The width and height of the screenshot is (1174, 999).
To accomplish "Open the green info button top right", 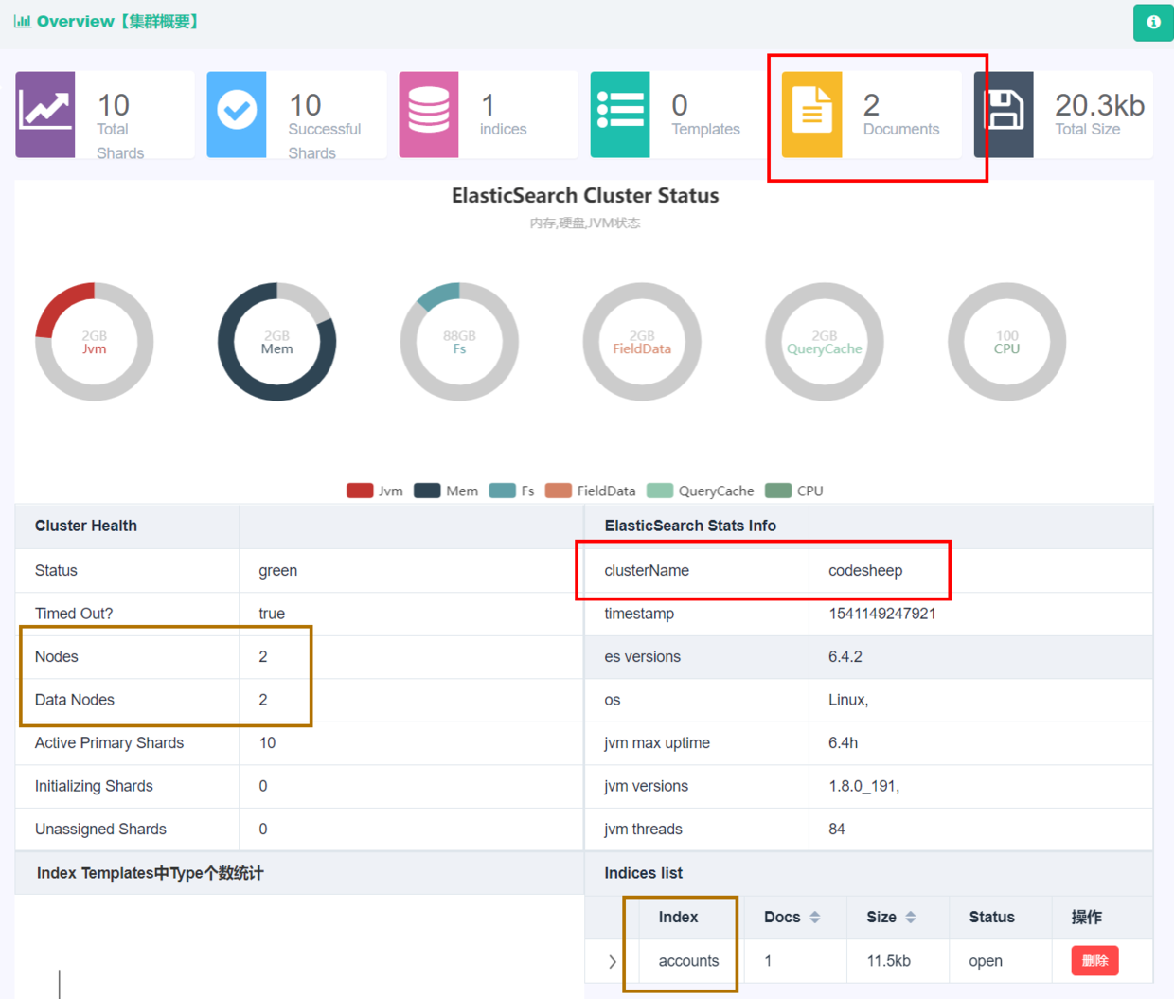I will [x=1153, y=22].
